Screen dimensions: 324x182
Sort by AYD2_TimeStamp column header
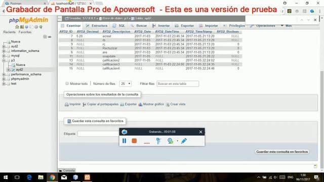click(199, 31)
